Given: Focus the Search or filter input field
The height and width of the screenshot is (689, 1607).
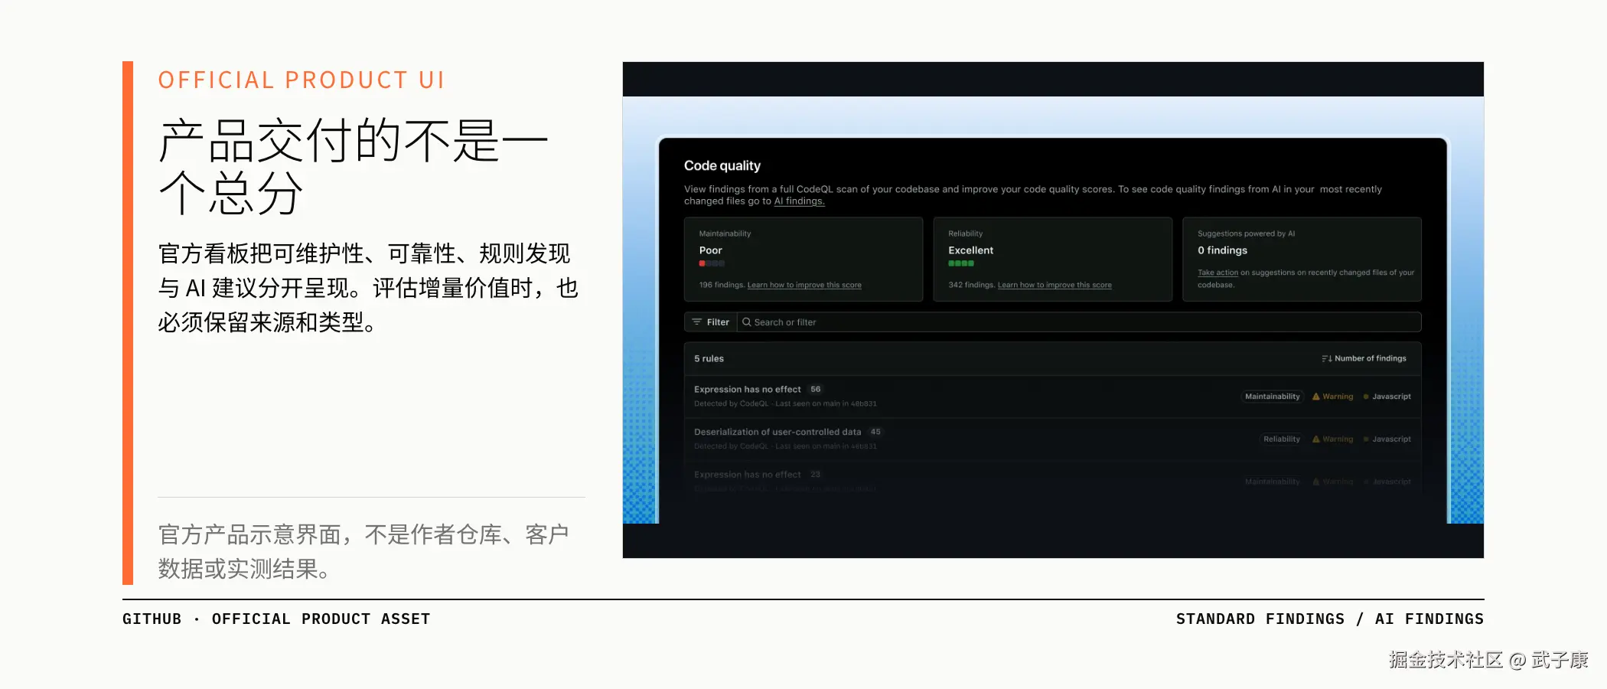Looking at the screenshot, I should (1079, 322).
